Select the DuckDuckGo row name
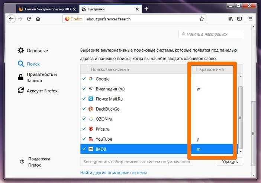 (x=108, y=109)
